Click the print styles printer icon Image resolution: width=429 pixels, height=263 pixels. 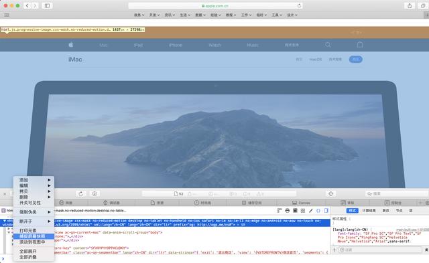(x=288, y=211)
